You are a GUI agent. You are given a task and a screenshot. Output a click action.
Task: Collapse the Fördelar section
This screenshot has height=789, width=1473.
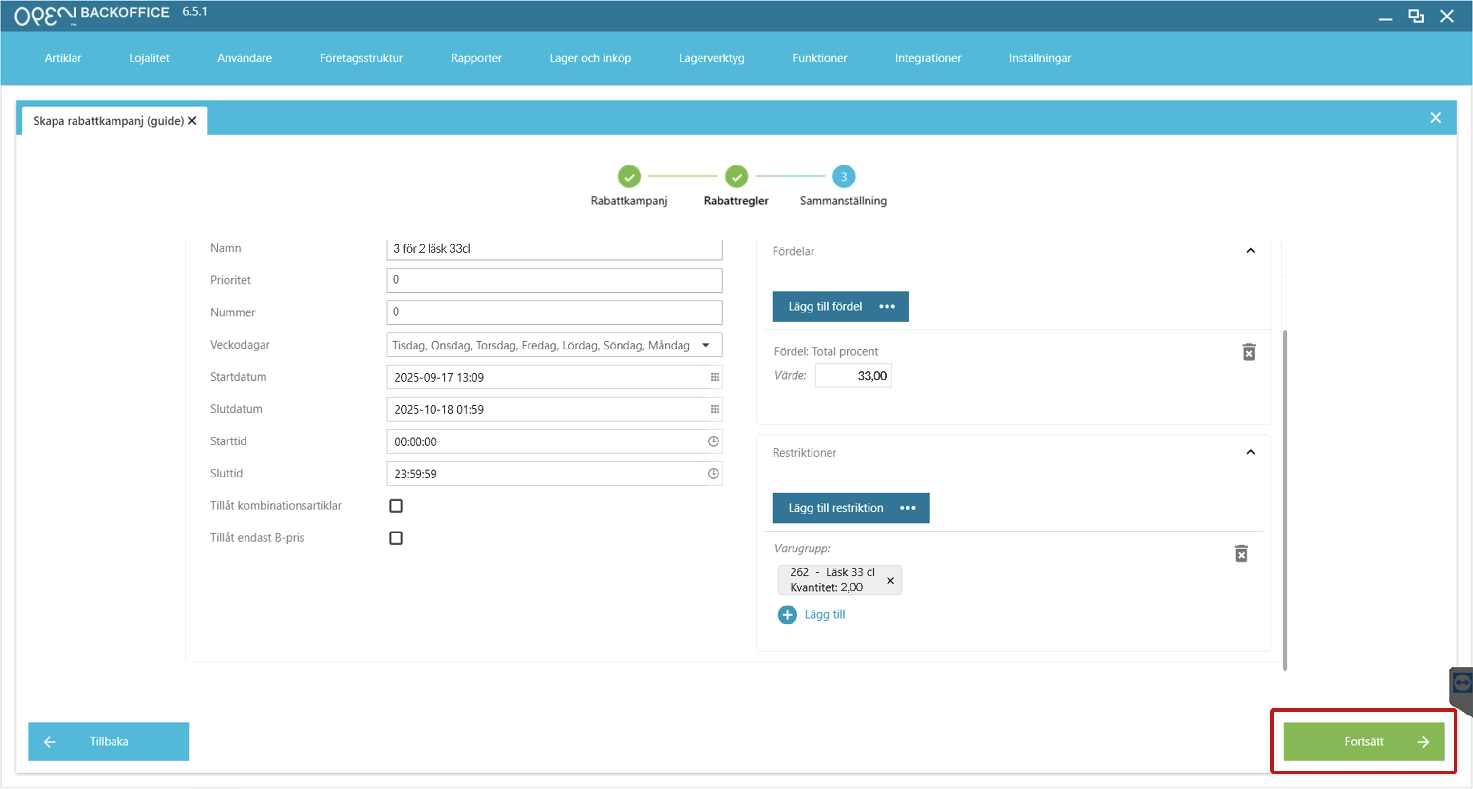pyautogui.click(x=1250, y=251)
